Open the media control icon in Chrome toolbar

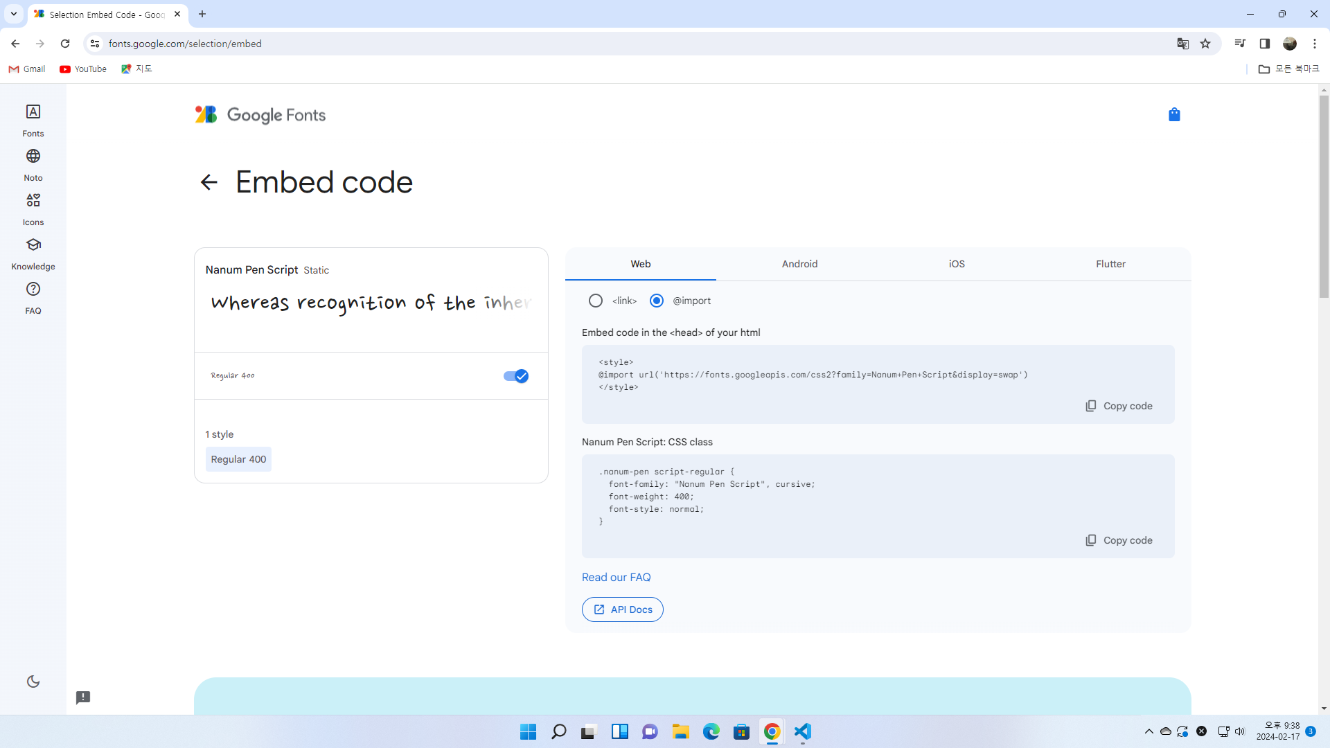[1240, 44]
